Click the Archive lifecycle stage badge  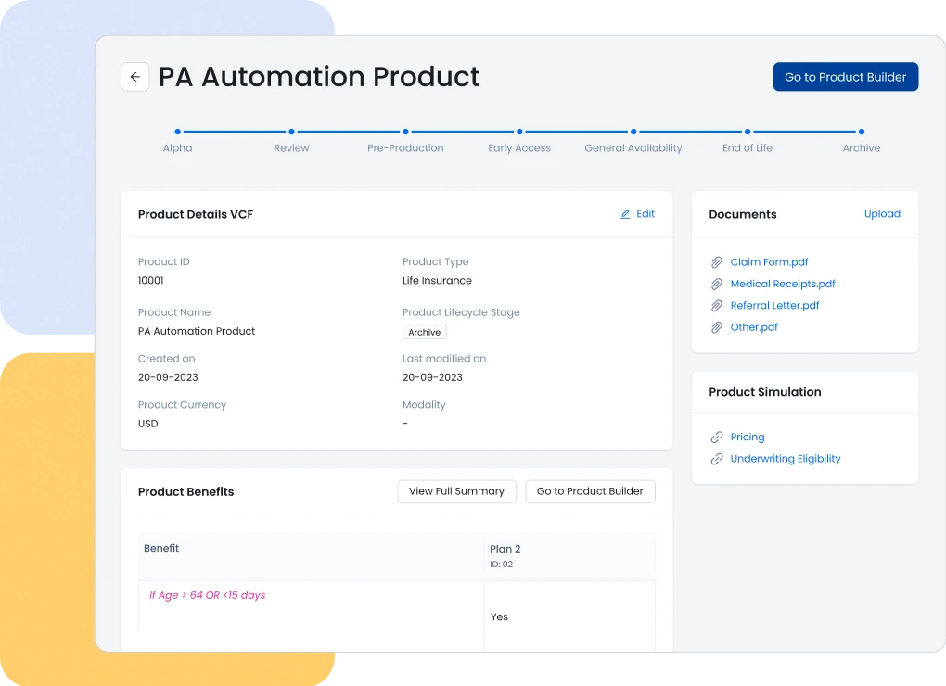424,332
